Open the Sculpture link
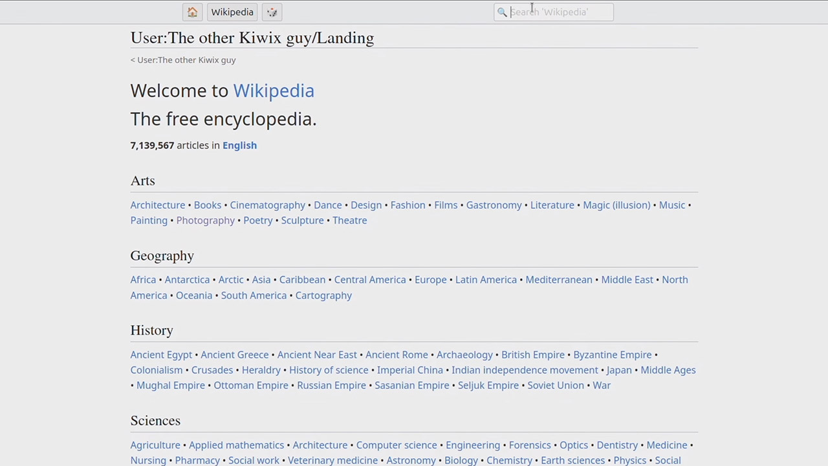Image resolution: width=828 pixels, height=466 pixels. 303,220
